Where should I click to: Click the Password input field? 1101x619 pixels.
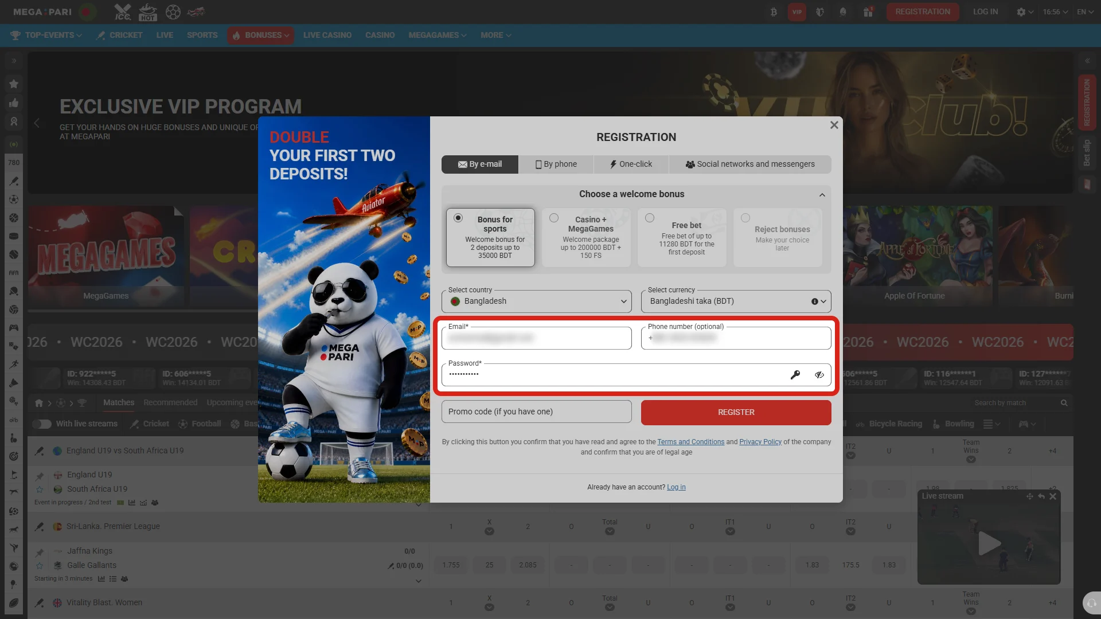coord(637,375)
